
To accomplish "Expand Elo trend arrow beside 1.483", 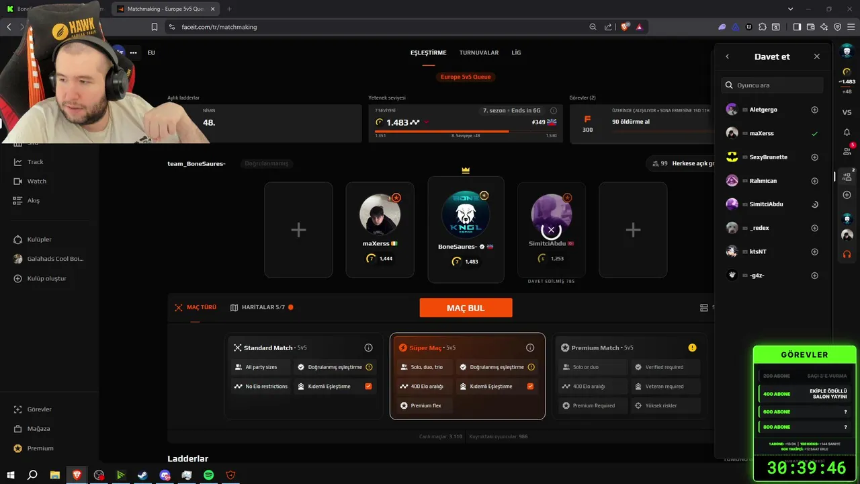I will click(427, 122).
